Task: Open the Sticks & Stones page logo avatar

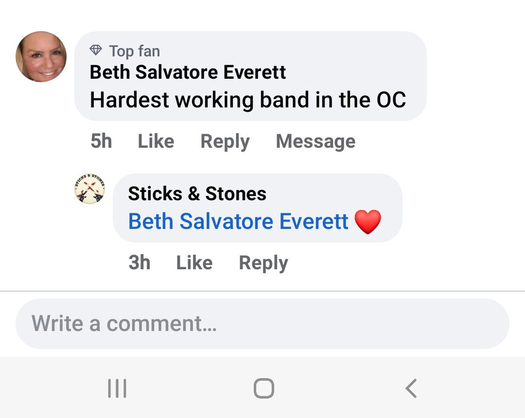Action: 90,188
